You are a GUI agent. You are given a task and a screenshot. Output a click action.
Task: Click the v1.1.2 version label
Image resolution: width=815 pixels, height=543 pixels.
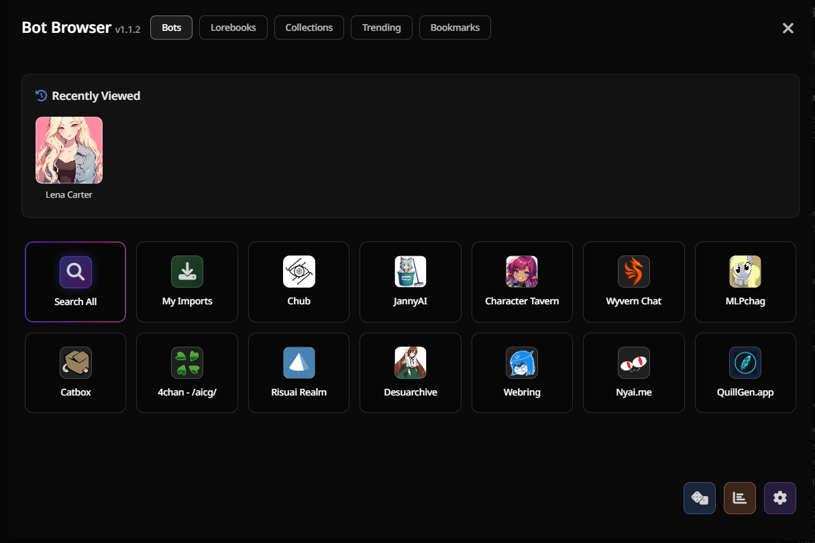127,29
